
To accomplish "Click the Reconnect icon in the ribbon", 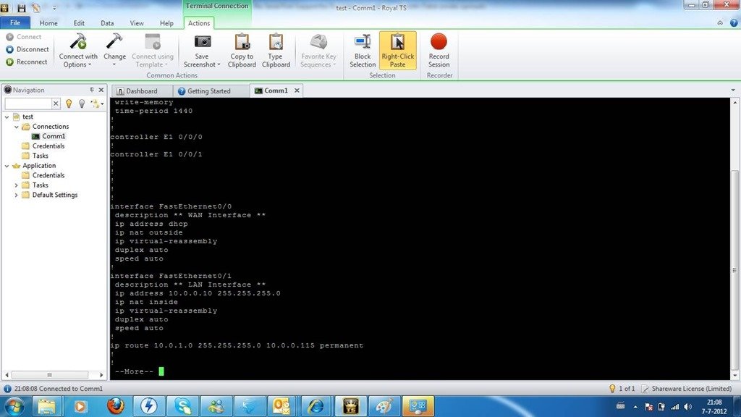I will coord(10,62).
